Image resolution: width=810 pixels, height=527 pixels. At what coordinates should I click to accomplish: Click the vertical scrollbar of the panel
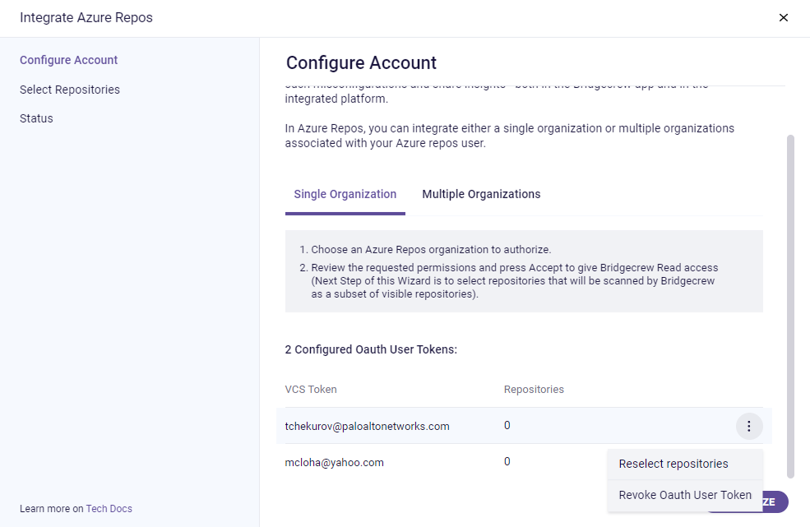click(791, 304)
